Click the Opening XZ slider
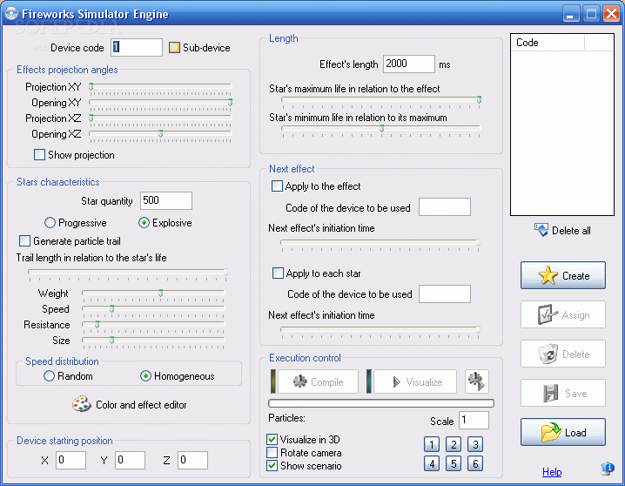Image resolution: width=625 pixels, height=486 pixels. pyautogui.click(x=160, y=134)
